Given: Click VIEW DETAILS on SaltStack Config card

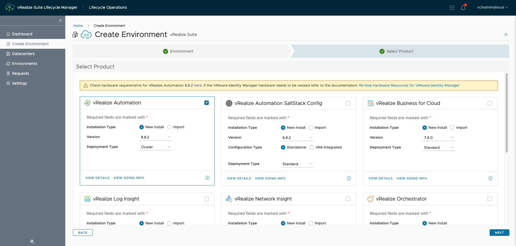Looking at the screenshot, I should 239,178.
